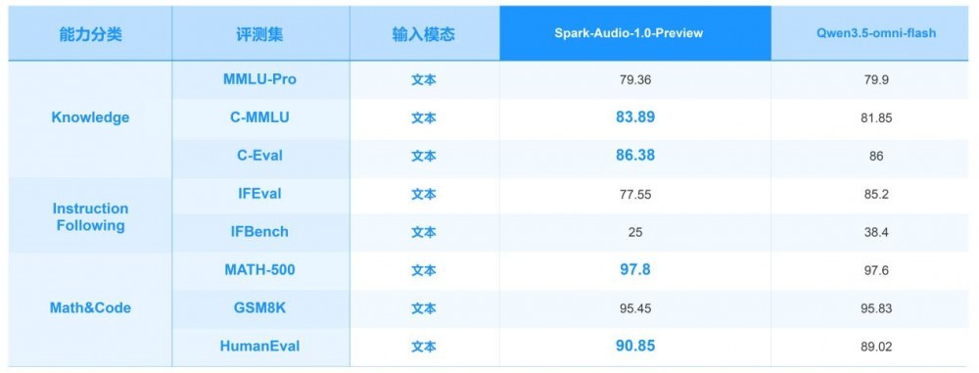
Task: Select the Instruction Following category cell
Action: [x=90, y=216]
